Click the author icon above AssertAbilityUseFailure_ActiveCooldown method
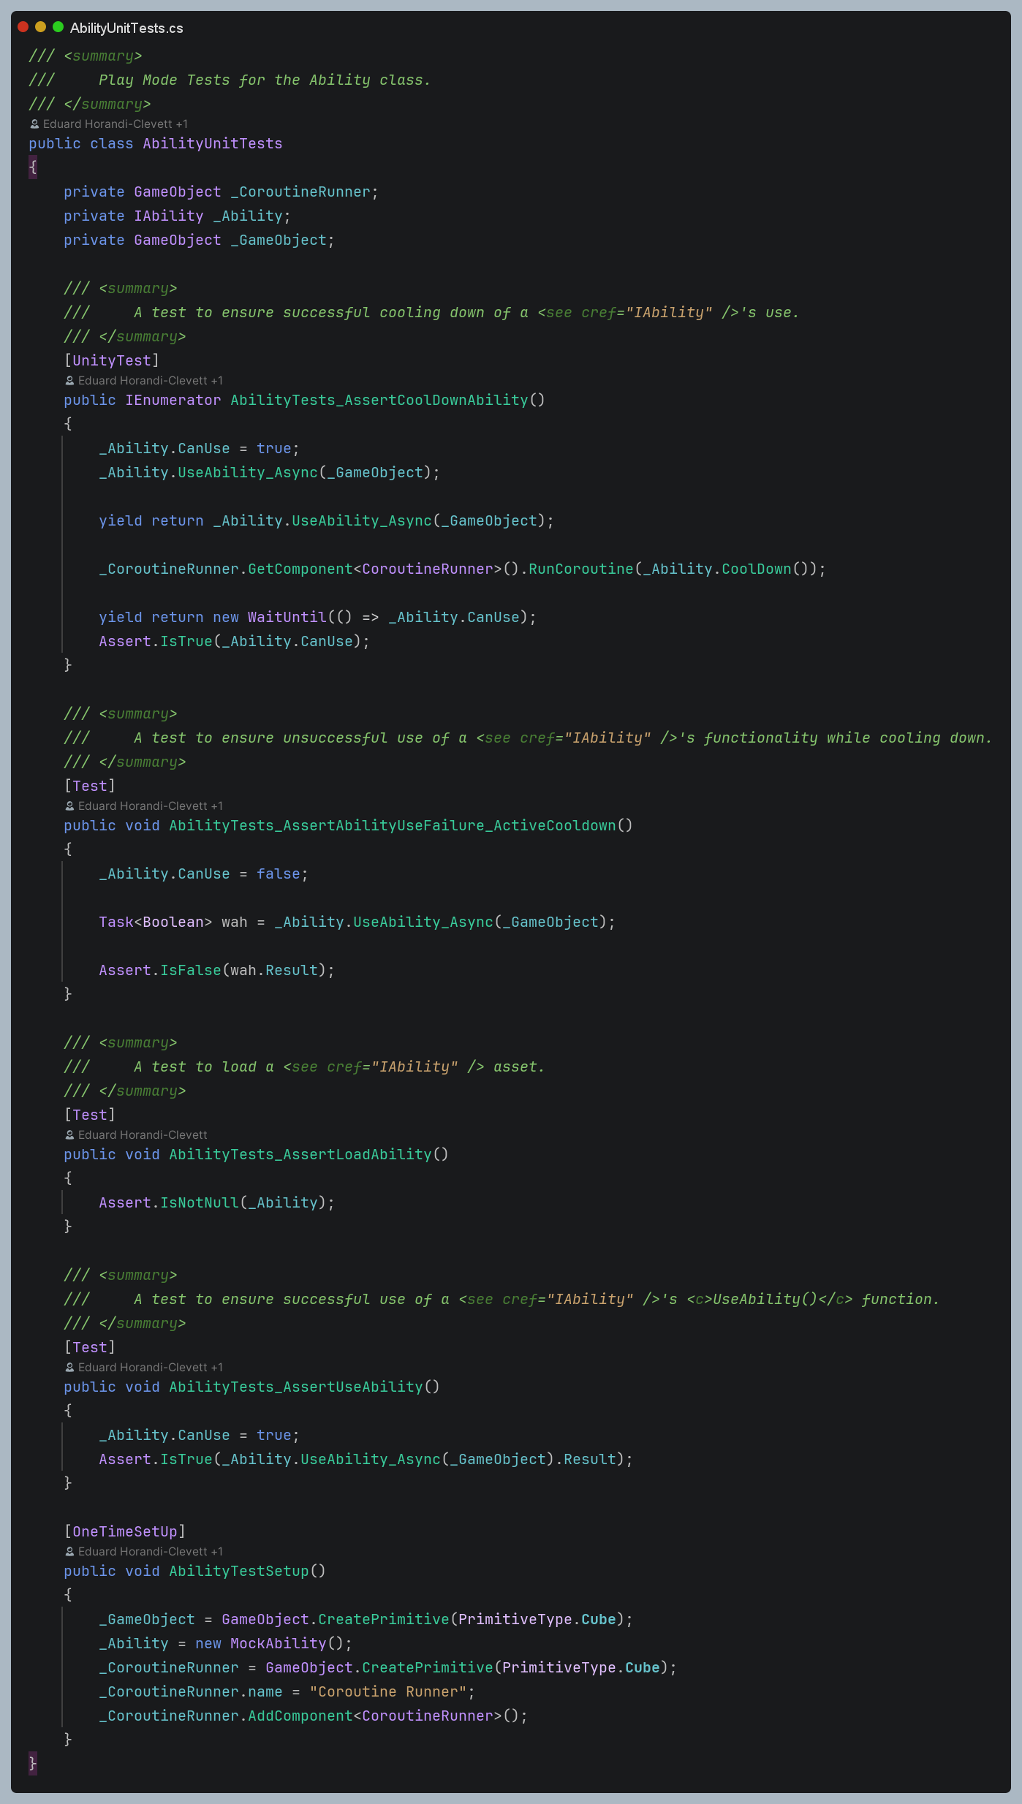The width and height of the screenshot is (1022, 1804). pyautogui.click(x=69, y=806)
